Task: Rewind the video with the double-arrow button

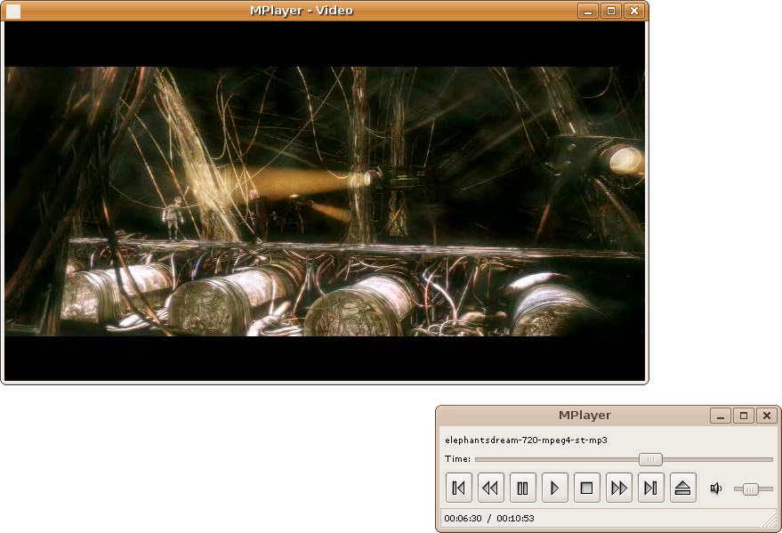Action: click(x=490, y=488)
